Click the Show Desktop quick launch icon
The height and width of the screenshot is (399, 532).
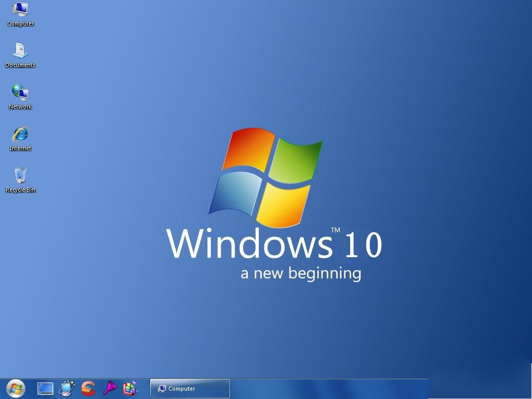(45, 388)
